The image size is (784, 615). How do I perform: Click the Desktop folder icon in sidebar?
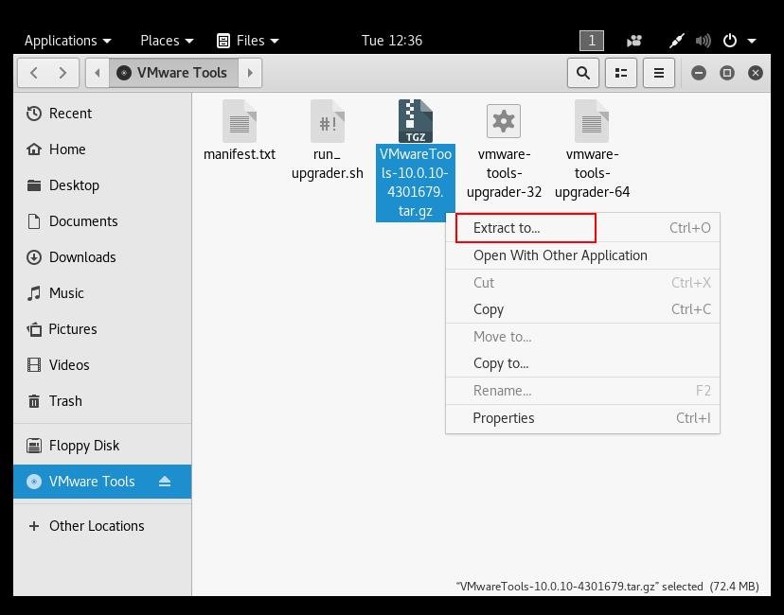34,185
